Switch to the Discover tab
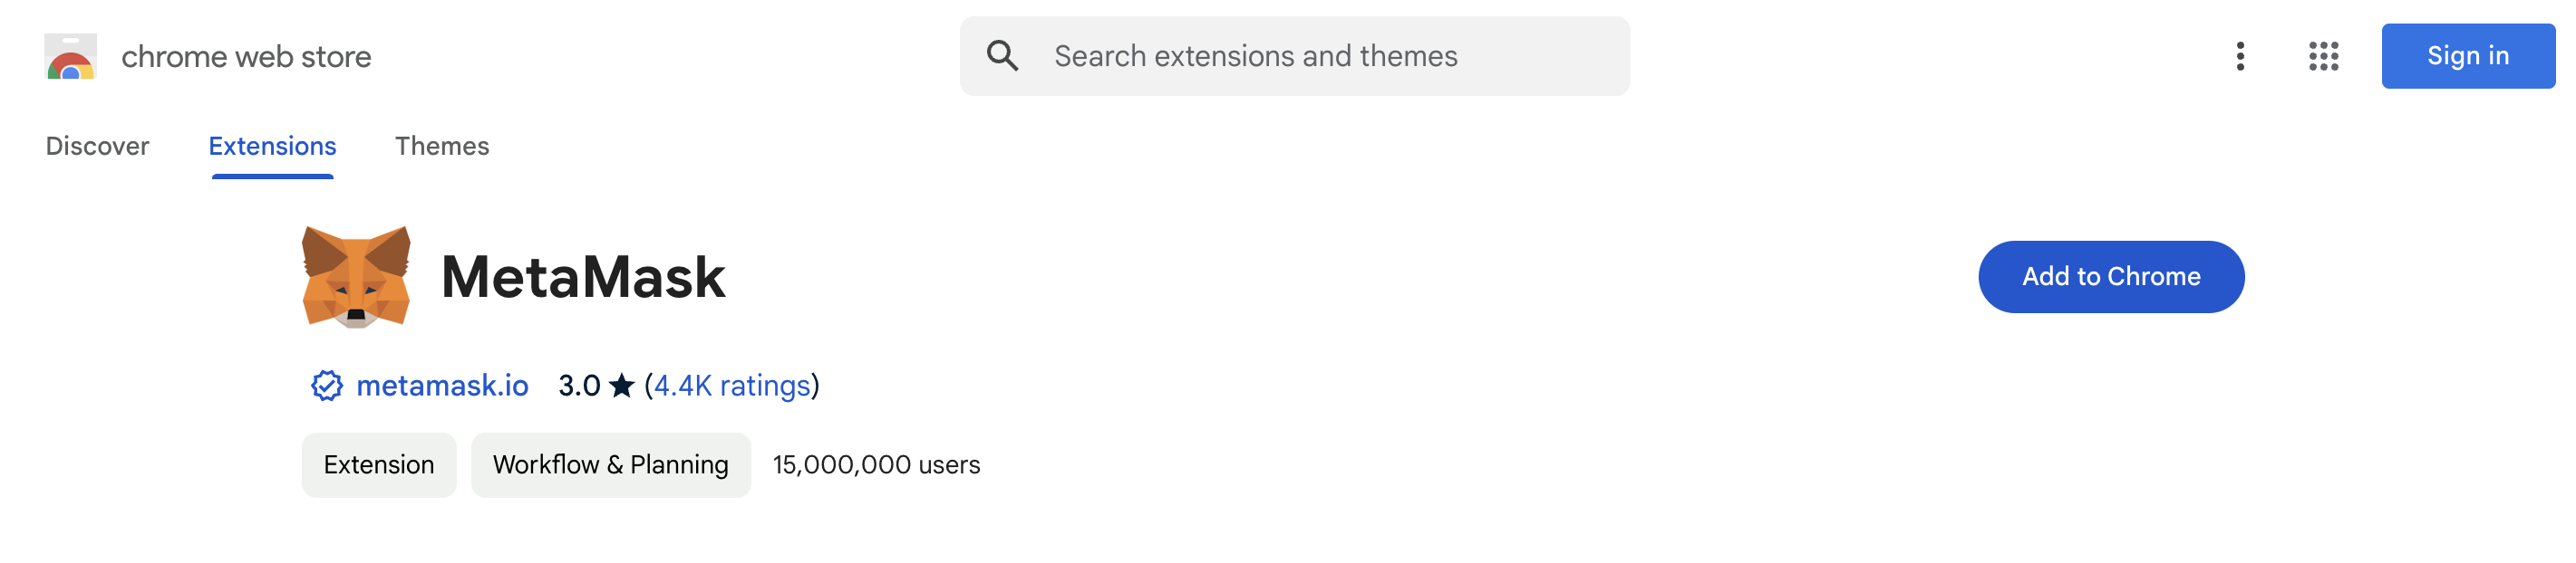This screenshot has width=2576, height=563. point(97,146)
